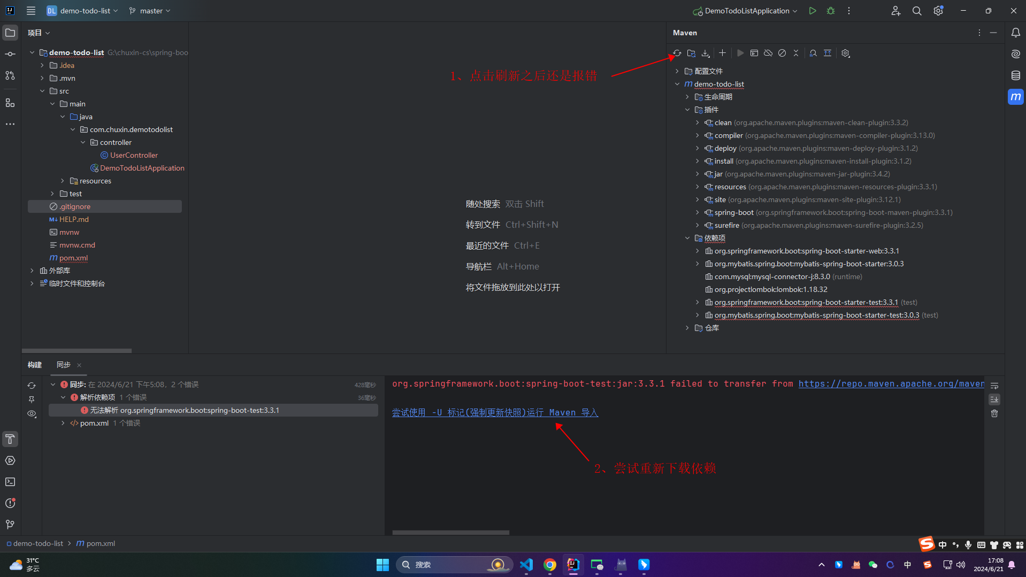The width and height of the screenshot is (1026, 577).
Task: Click Maven add project plus icon
Action: 722,53
